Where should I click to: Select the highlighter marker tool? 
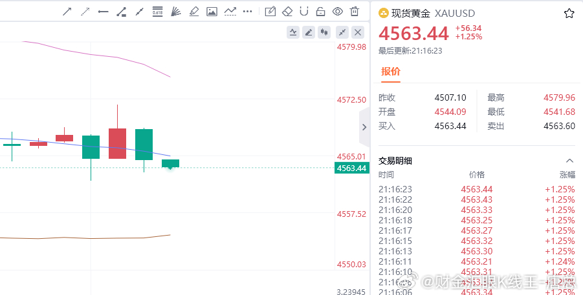point(193,12)
